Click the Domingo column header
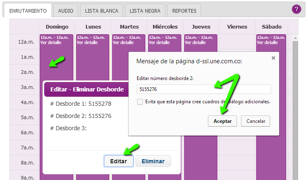The height and width of the screenshot is (180, 307). (x=57, y=27)
